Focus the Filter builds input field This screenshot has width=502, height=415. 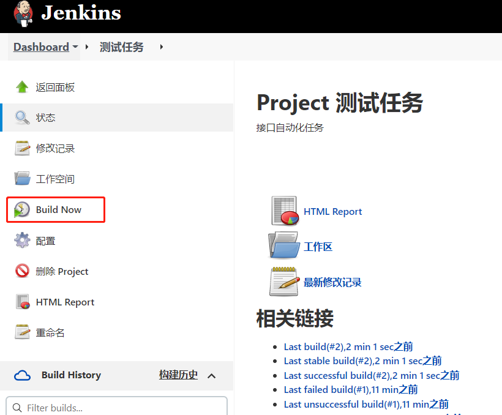(x=116, y=407)
